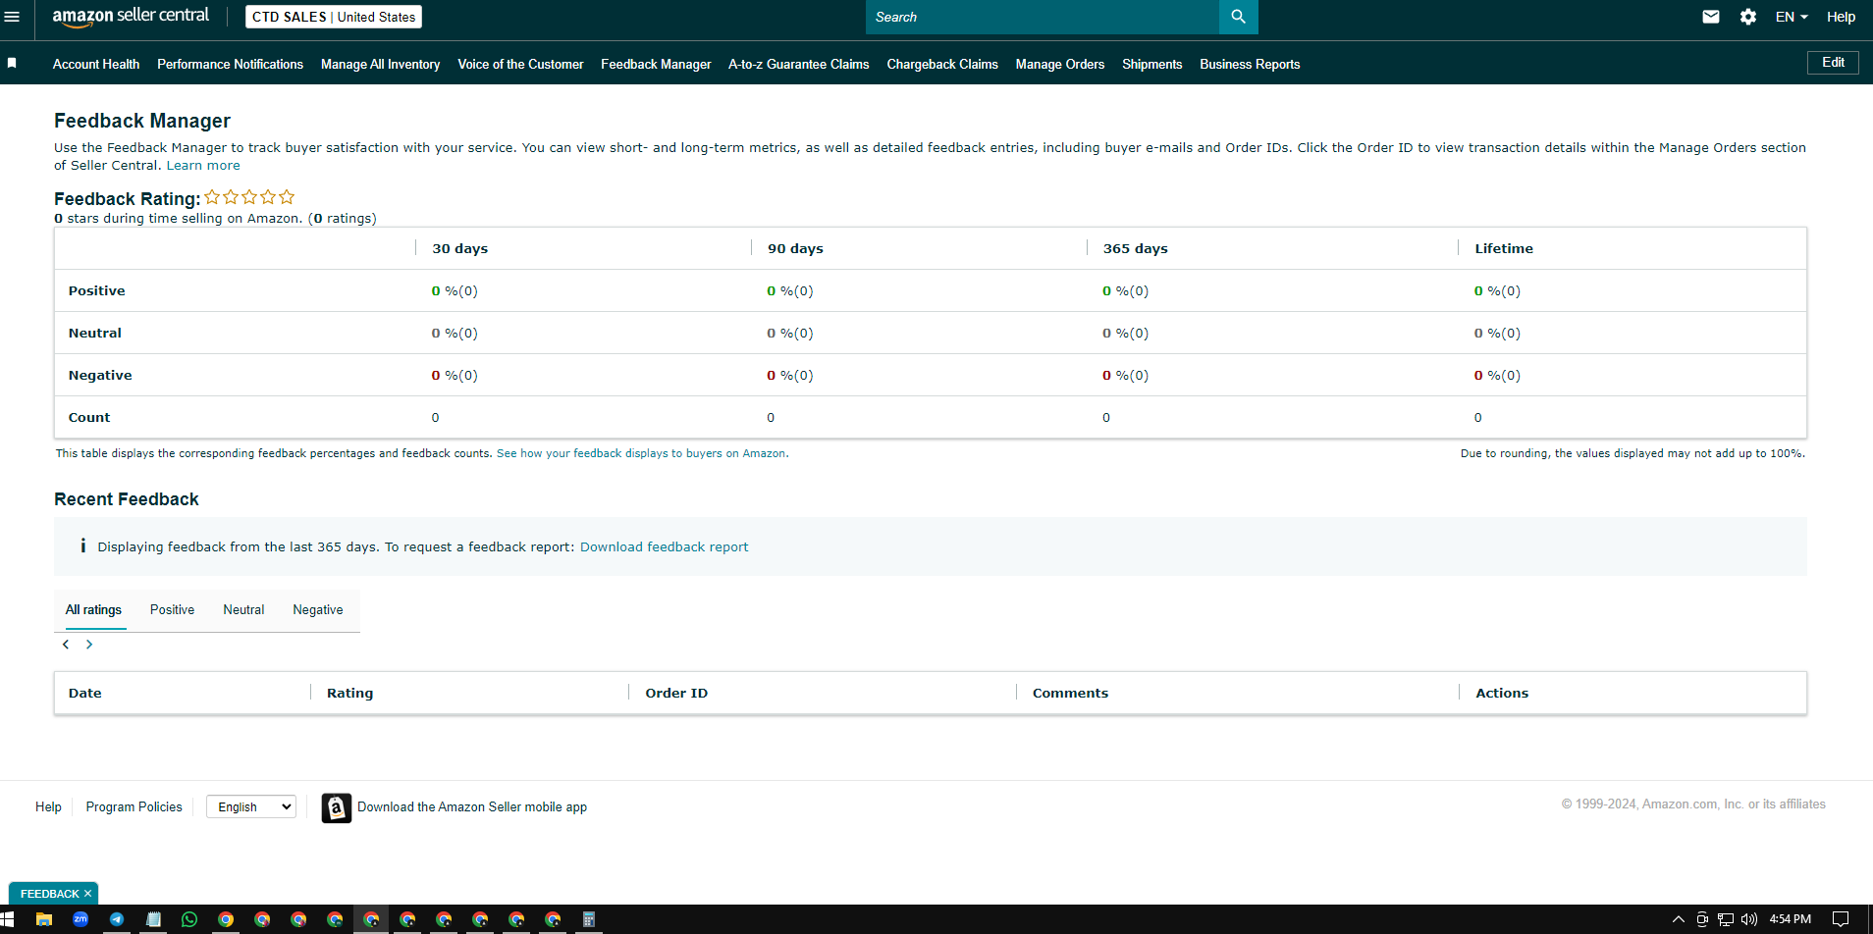
Task: Click Download the Amazon Seller mobile app
Action: coord(472,807)
